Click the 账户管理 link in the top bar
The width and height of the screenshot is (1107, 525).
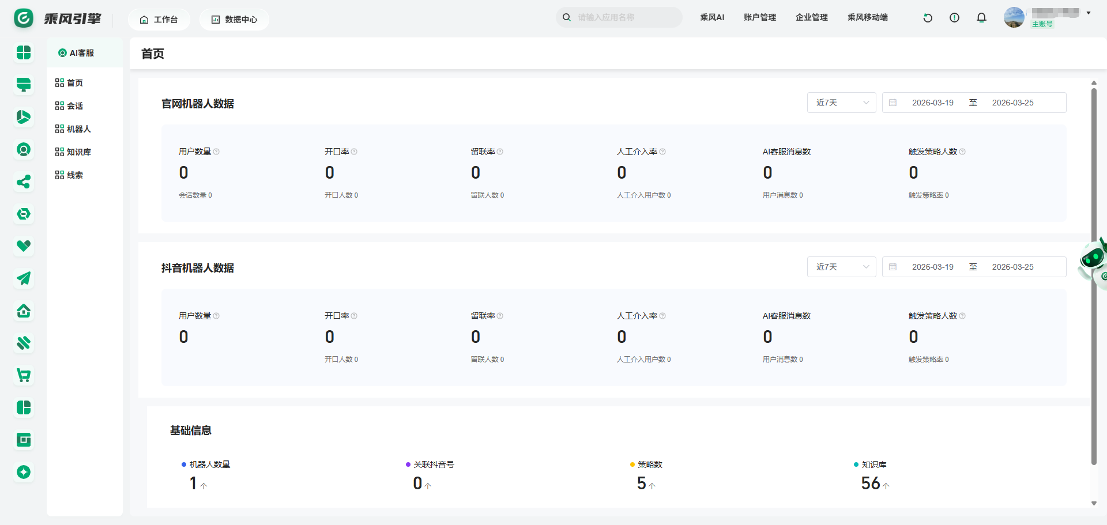pyautogui.click(x=759, y=17)
